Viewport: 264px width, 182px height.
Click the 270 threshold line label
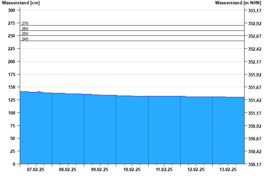pos(25,23)
